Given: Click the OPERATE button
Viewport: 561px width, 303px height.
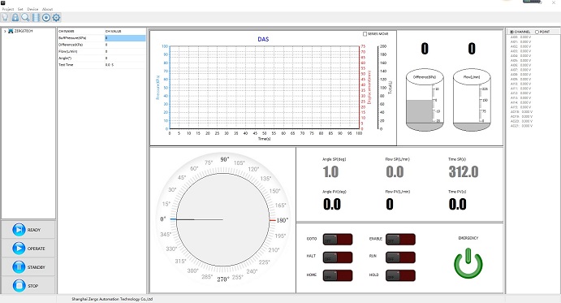Looking at the screenshot, I should (x=28, y=249).
